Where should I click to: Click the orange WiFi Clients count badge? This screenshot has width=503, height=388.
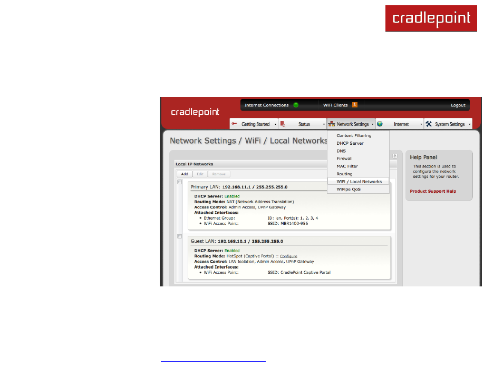pos(355,105)
